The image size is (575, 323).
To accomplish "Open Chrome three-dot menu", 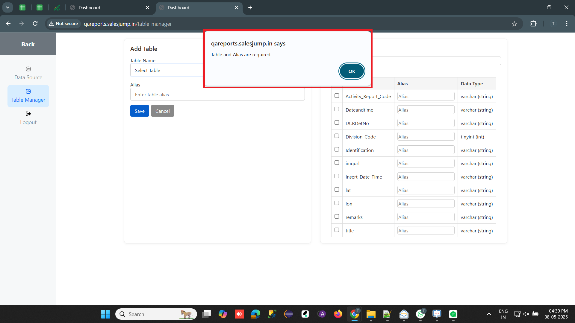I will pos(567,24).
